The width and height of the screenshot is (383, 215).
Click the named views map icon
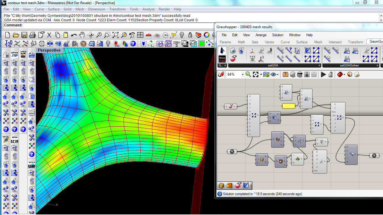[266, 74]
